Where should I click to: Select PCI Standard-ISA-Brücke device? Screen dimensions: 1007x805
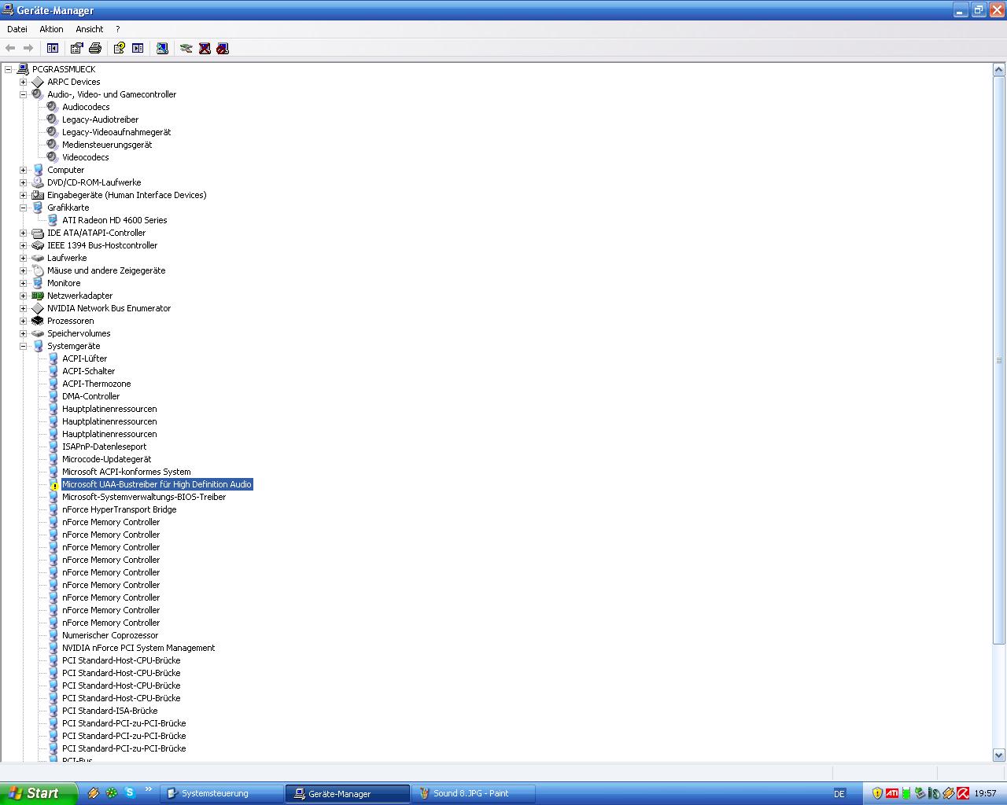coord(109,711)
